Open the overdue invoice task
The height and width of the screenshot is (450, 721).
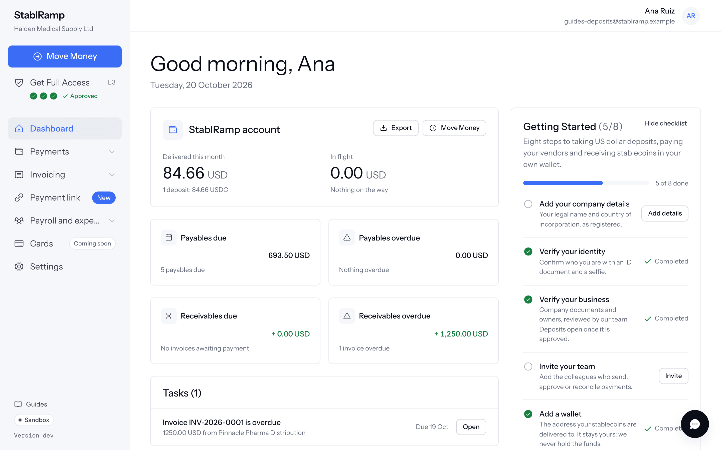(471, 427)
